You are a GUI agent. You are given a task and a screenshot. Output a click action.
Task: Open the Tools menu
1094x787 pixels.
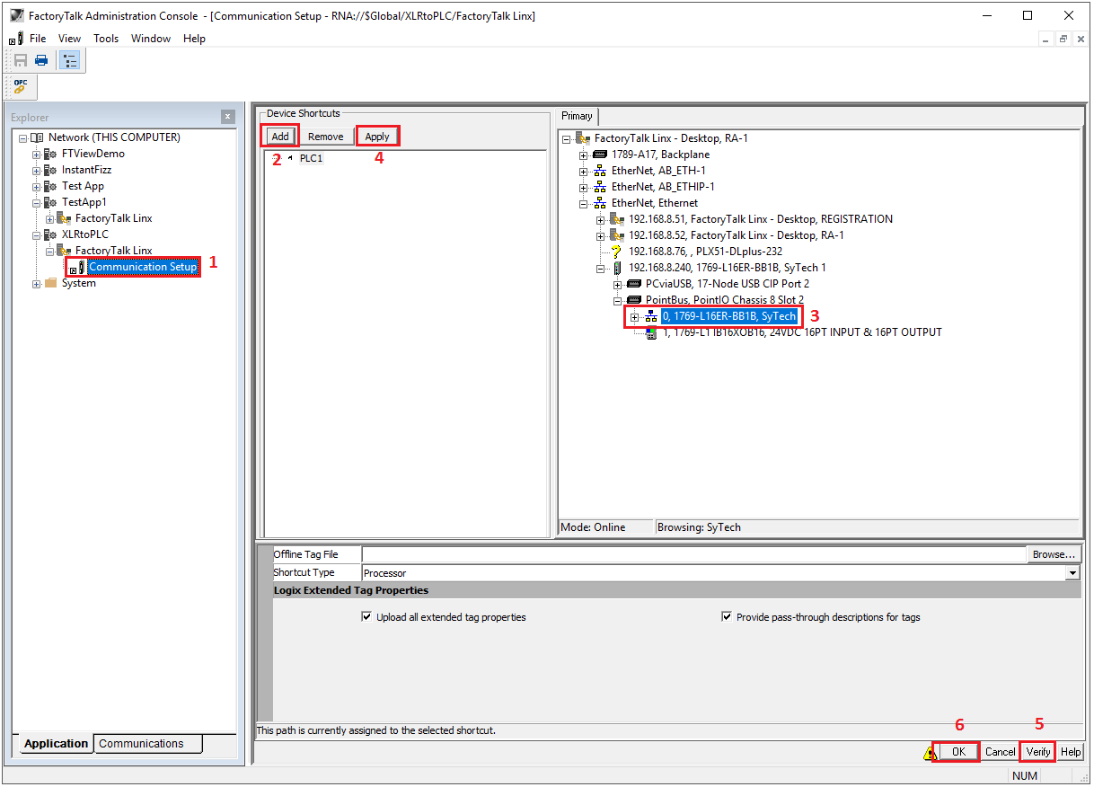[x=106, y=39]
